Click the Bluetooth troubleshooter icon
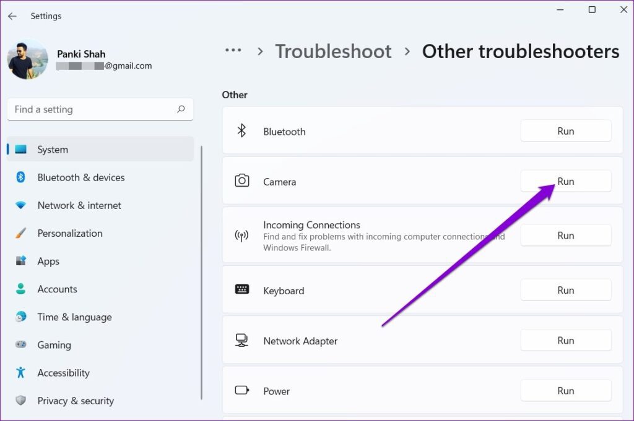 point(241,131)
